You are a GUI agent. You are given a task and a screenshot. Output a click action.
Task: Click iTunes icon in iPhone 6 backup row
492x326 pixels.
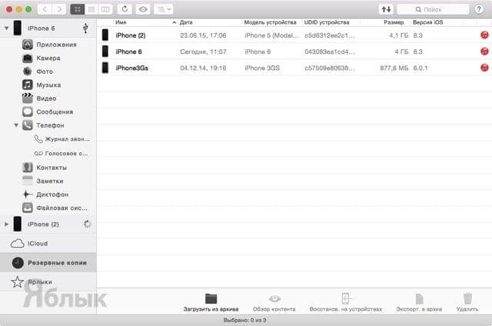pyautogui.click(x=484, y=51)
